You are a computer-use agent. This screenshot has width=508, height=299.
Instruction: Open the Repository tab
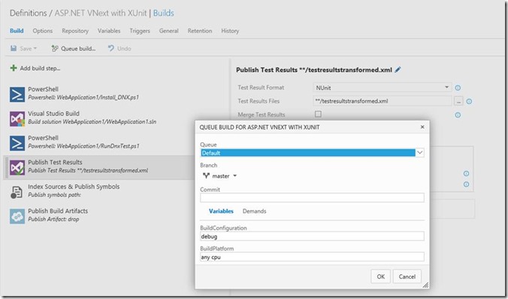point(75,31)
